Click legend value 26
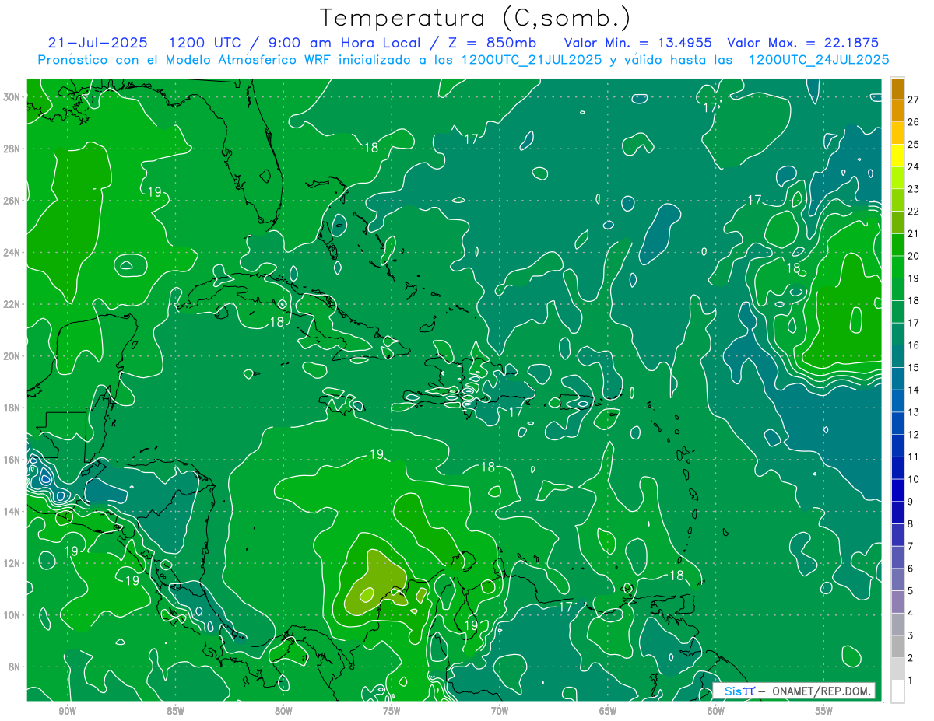Viewport: 934px width, 721px height. click(x=914, y=122)
